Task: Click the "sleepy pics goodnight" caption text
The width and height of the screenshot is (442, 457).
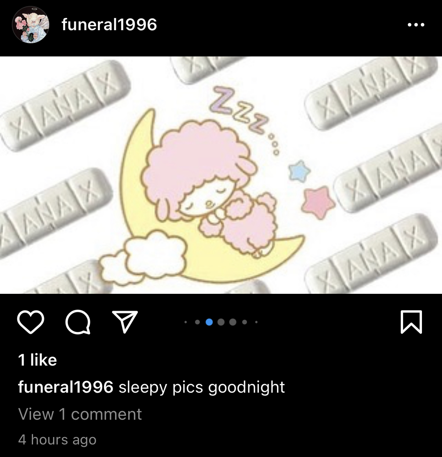Action: (202, 387)
